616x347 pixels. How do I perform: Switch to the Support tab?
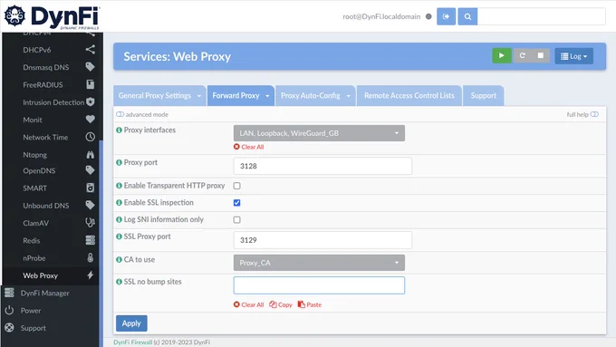coord(483,95)
